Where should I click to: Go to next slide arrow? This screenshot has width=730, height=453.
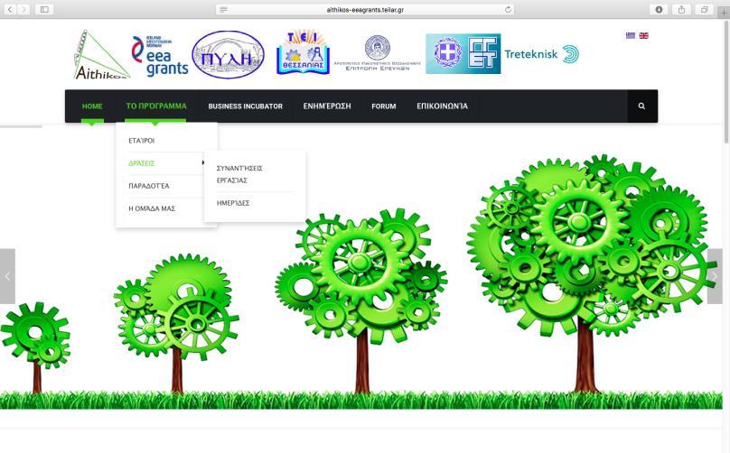715,276
